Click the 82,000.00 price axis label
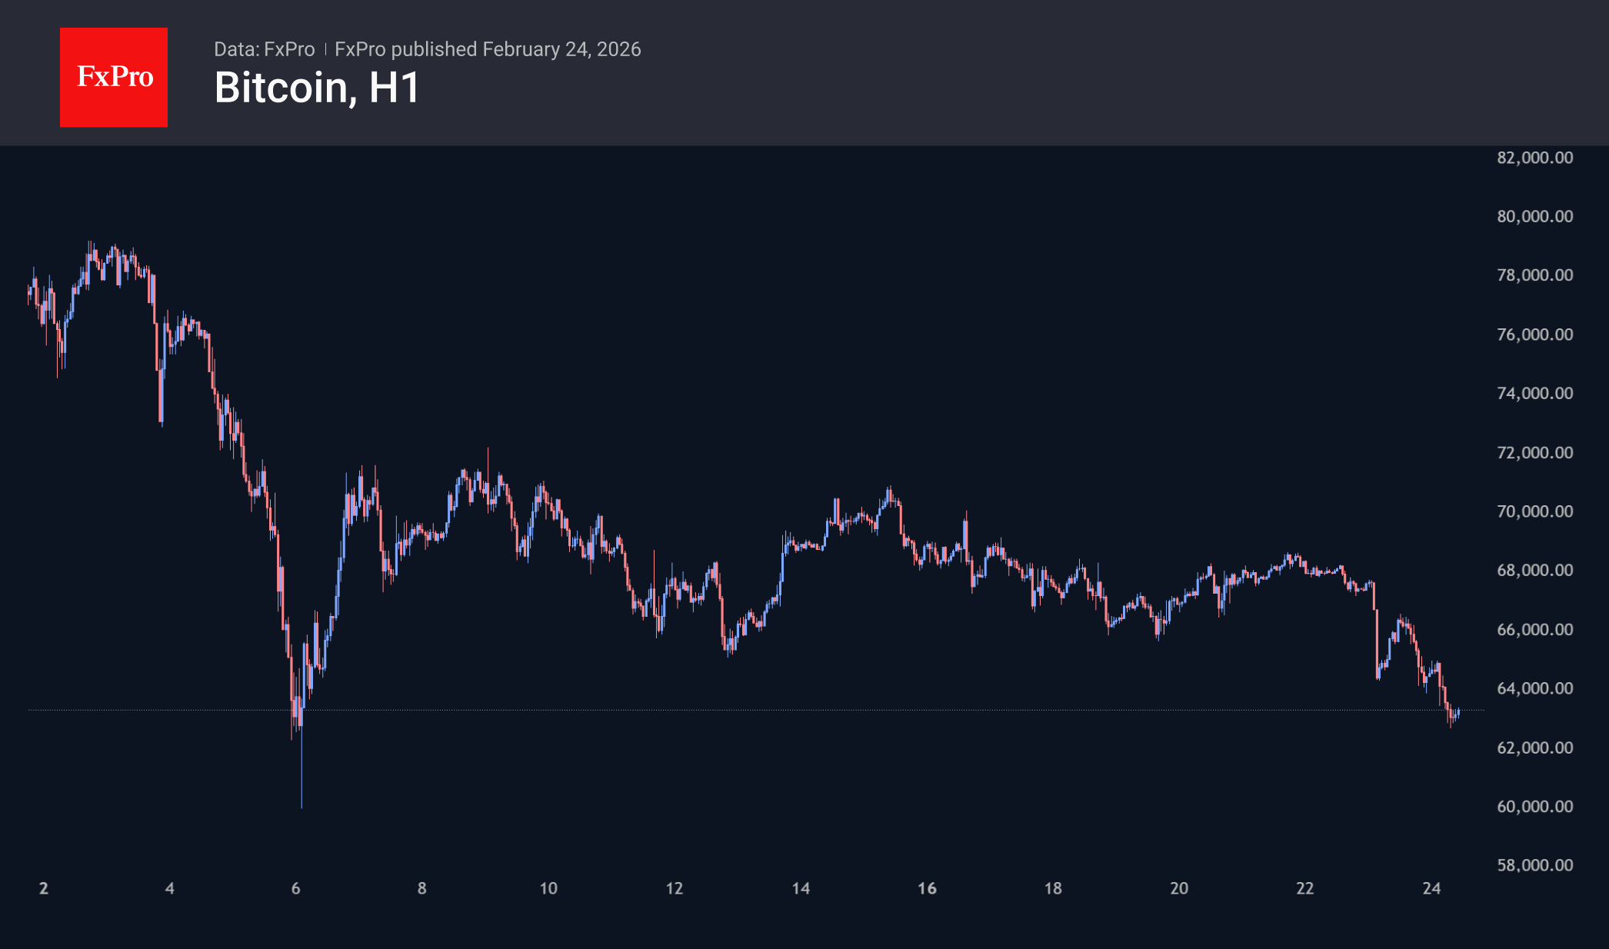 pos(1534,158)
